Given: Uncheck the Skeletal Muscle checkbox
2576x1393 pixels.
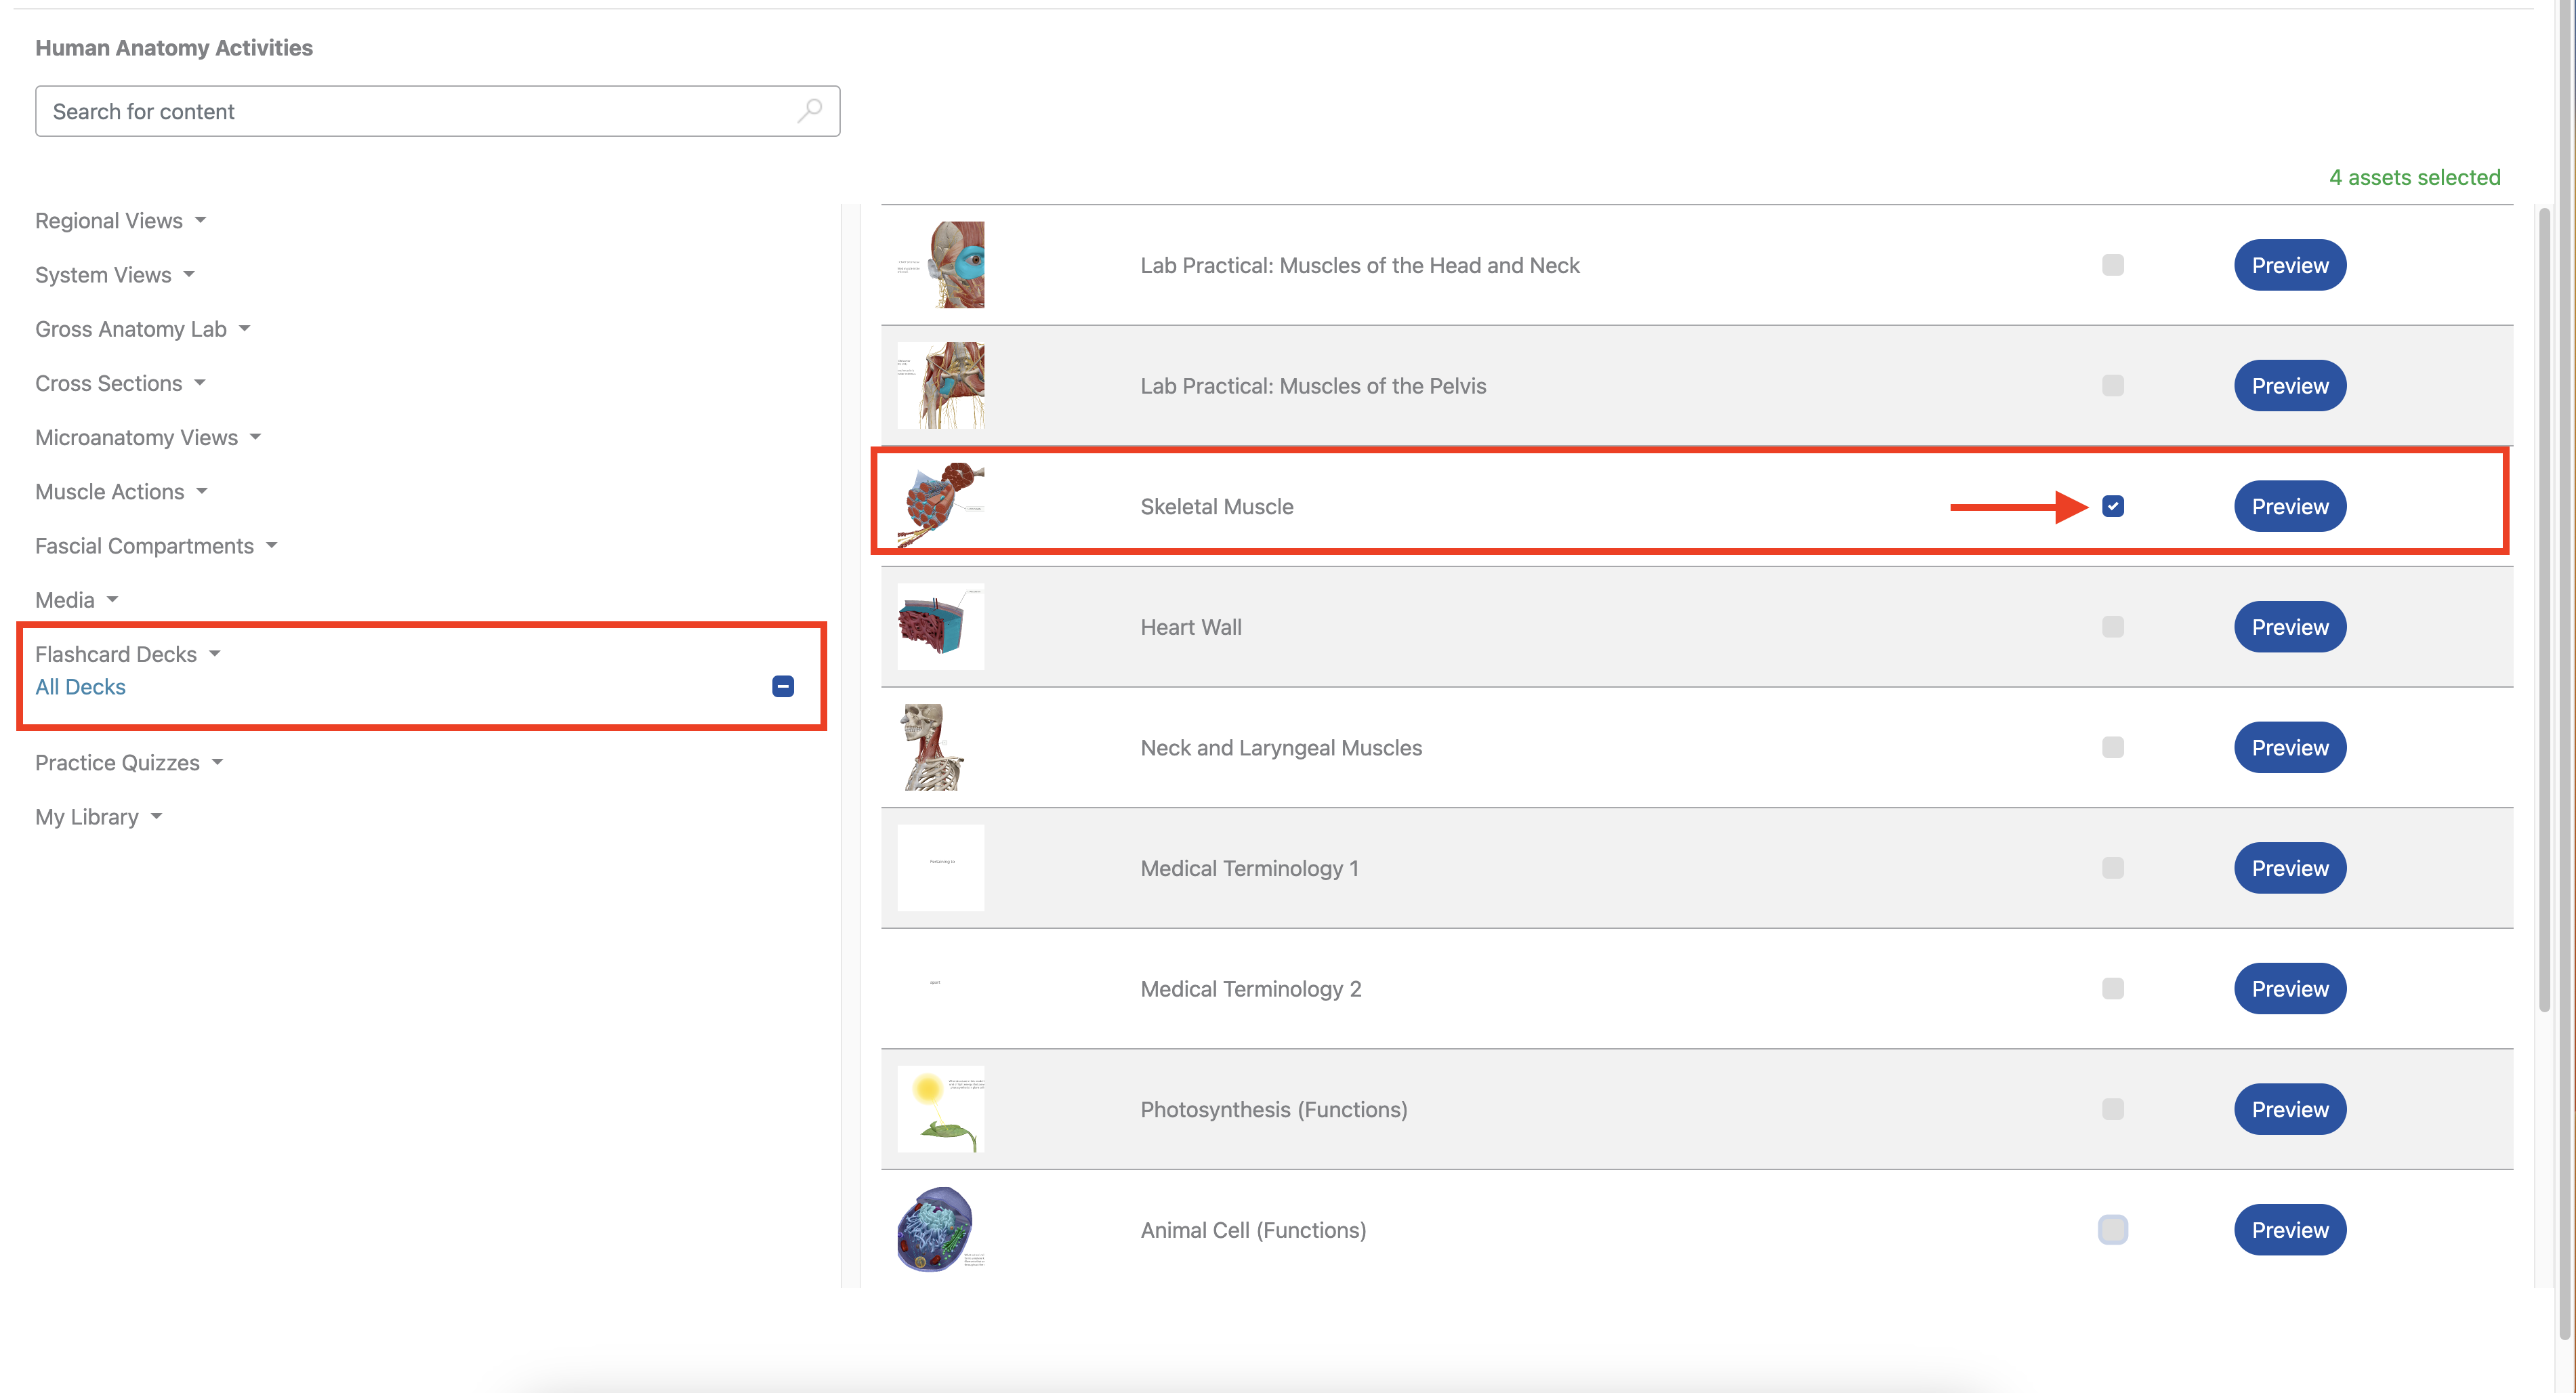Looking at the screenshot, I should click(x=2112, y=506).
